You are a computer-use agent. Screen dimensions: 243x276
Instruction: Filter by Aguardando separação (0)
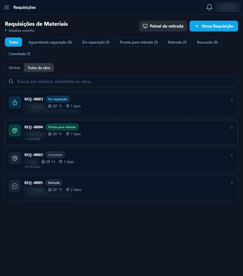pyautogui.click(x=50, y=42)
